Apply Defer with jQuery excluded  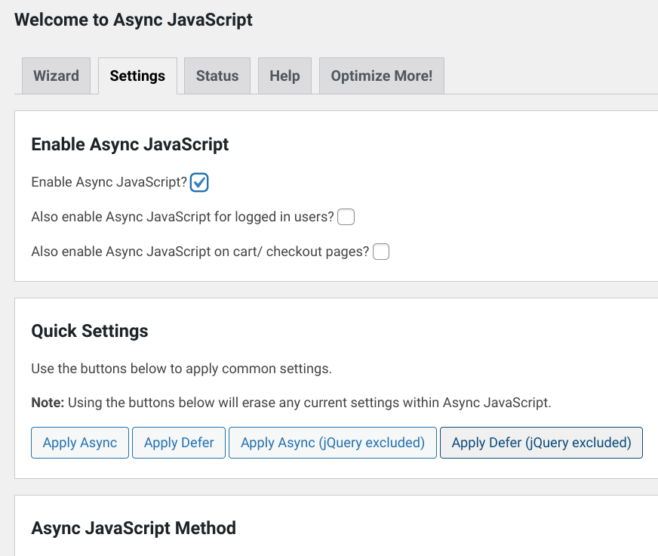pyautogui.click(x=541, y=443)
